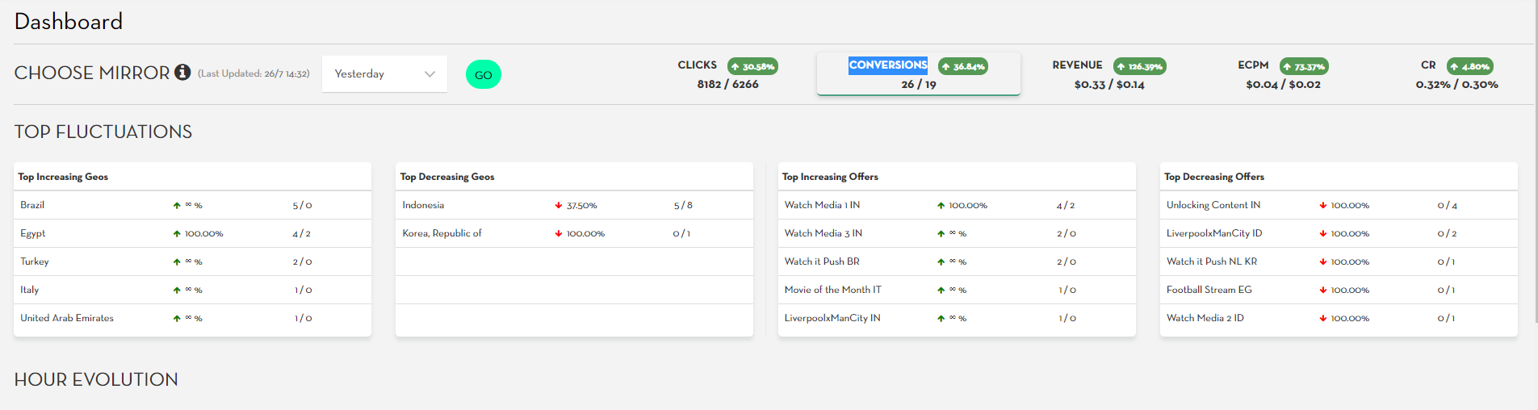
Task: Click the Clicks 30.58% increase badge
Action: pyautogui.click(x=752, y=66)
